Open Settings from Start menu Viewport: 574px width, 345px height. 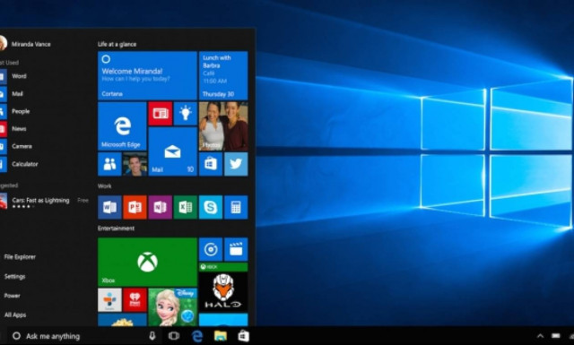click(x=14, y=277)
